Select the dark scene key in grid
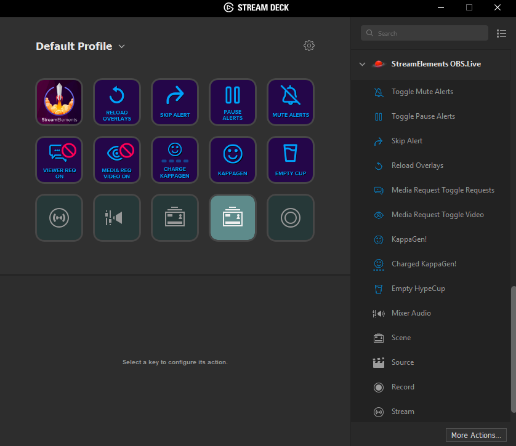 point(175,218)
